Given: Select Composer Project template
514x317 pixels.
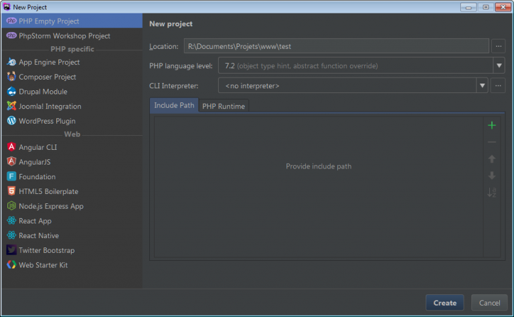Looking at the screenshot, I should [47, 77].
